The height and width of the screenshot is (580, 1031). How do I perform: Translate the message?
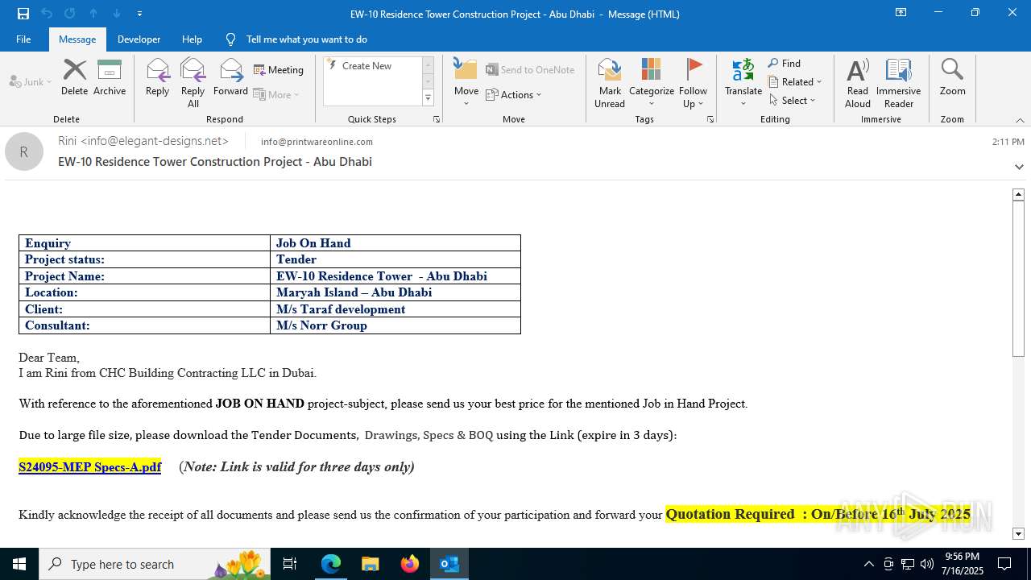pyautogui.click(x=743, y=83)
